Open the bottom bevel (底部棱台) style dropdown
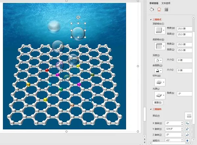This screenshot has width=197, height=145. (160, 46)
